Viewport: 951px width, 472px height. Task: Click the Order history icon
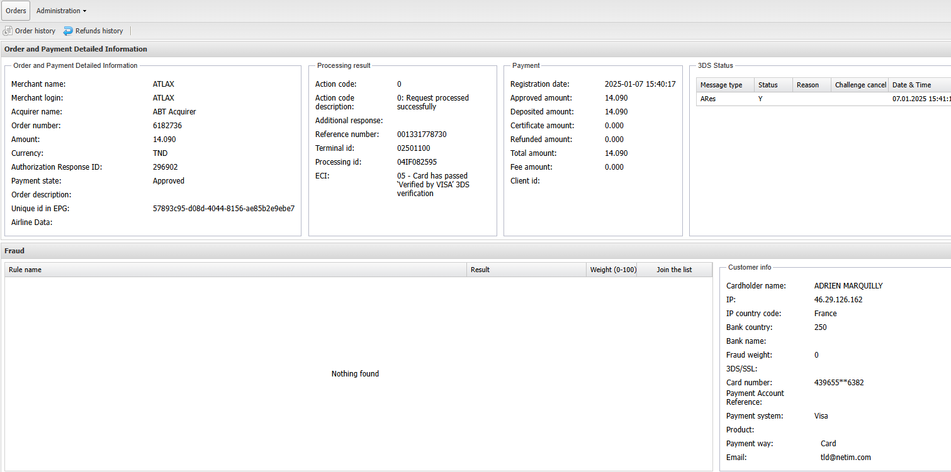click(x=8, y=31)
